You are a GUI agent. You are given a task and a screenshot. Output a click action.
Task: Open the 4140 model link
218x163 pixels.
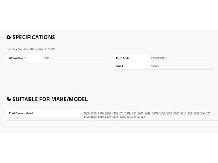[x=136, y=117]
